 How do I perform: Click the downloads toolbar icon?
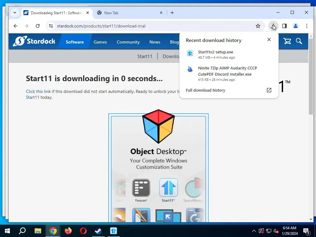[273, 26]
